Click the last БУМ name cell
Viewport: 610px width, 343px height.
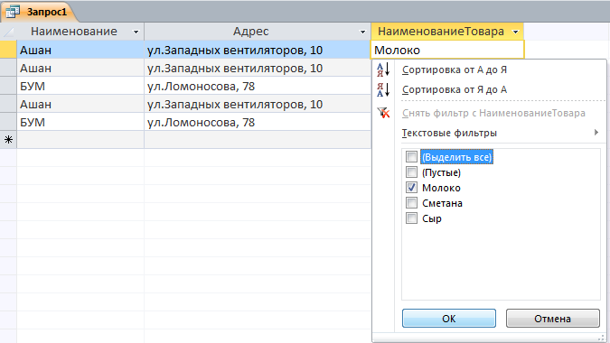pos(80,122)
